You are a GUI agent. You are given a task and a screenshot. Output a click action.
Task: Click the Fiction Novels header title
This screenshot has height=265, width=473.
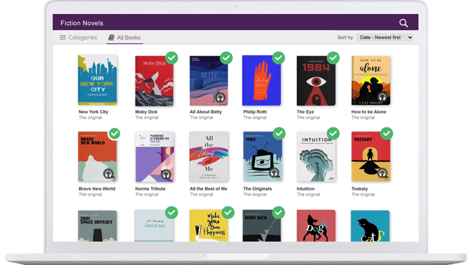pos(82,23)
